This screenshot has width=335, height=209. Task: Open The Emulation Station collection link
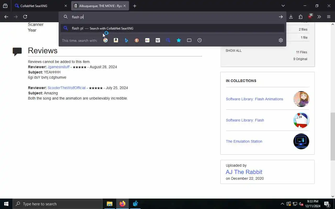coord(244,141)
